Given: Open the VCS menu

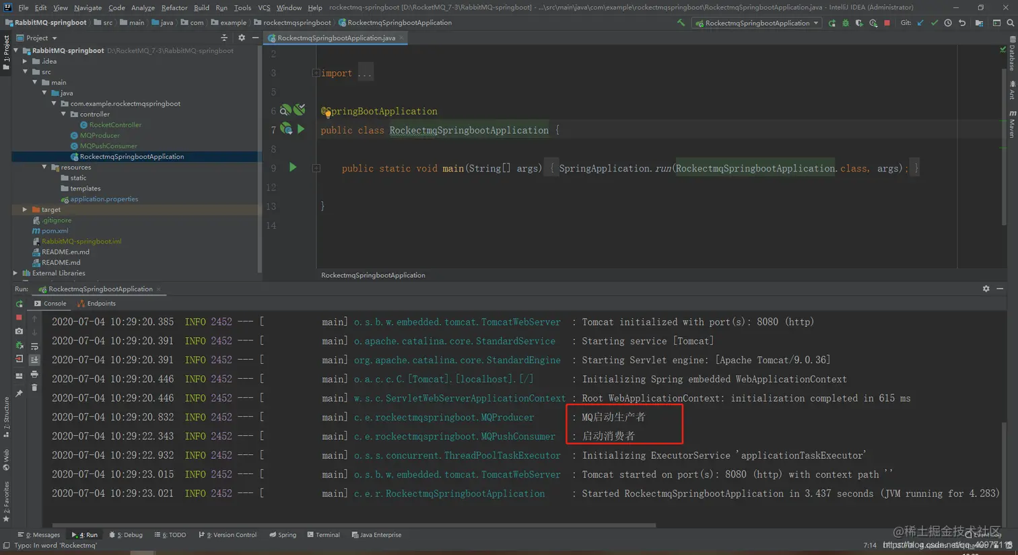Looking at the screenshot, I should (x=264, y=7).
